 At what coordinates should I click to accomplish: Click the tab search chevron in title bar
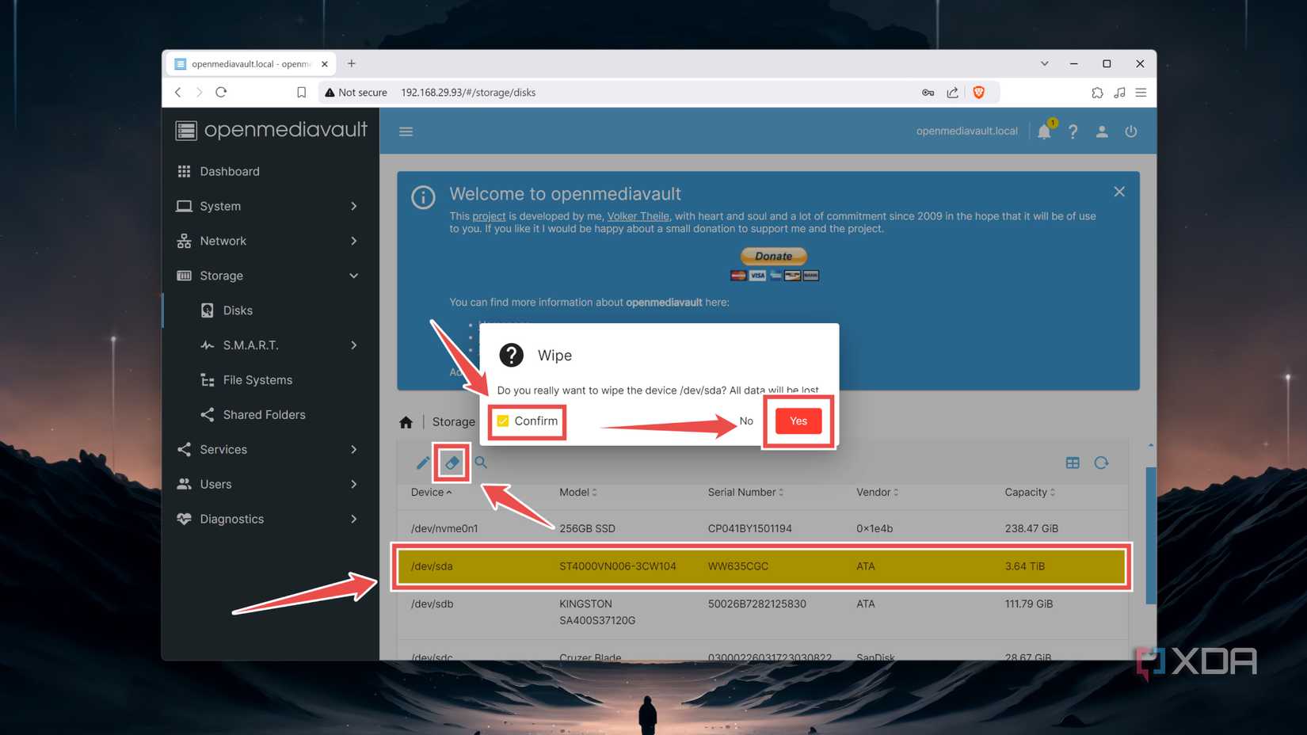[x=1045, y=63]
